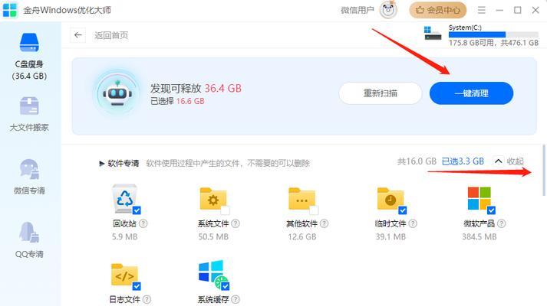Image resolution: width=547 pixels, height=306 pixels.
Task: Click the 金舟Windows优化大师 app logo
Action: coord(9,10)
